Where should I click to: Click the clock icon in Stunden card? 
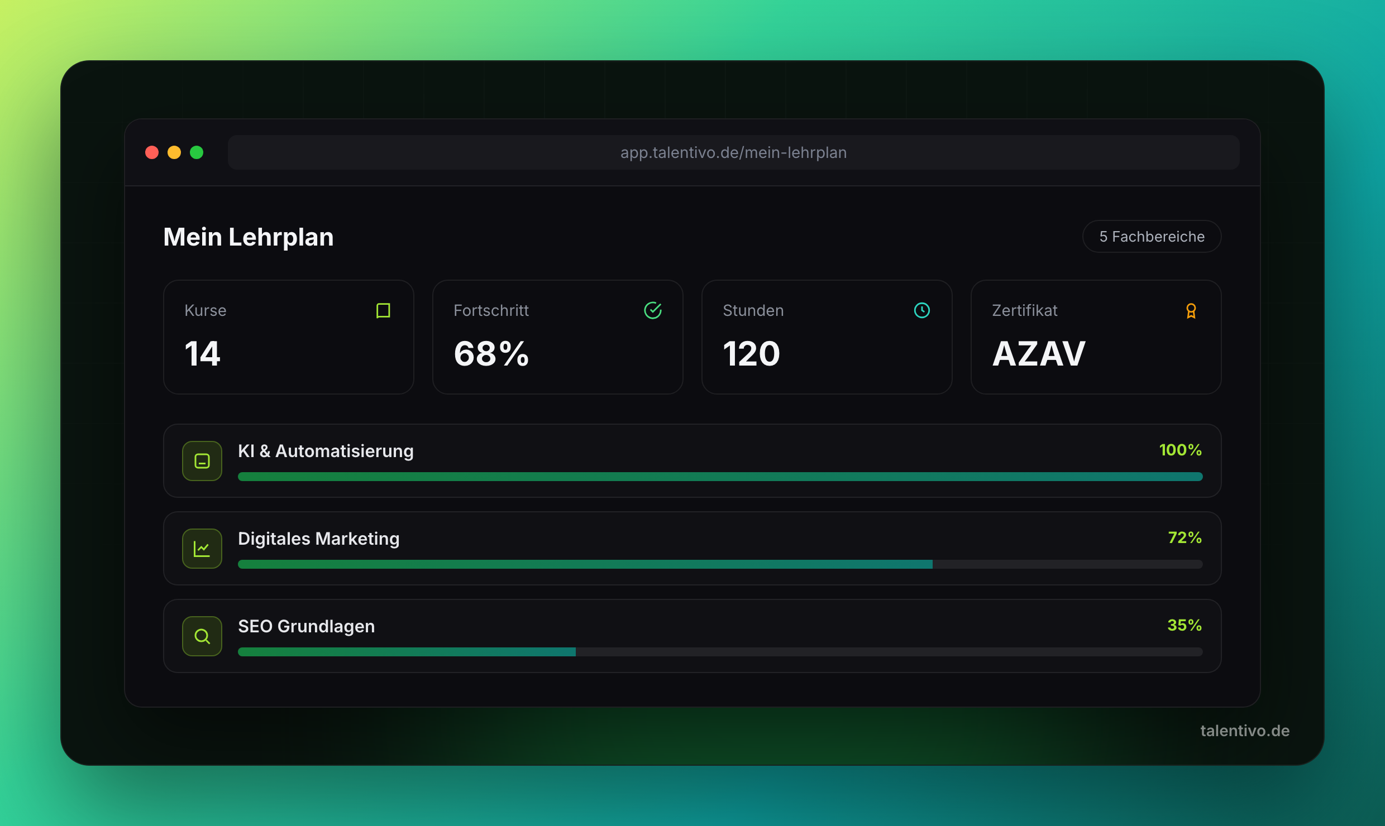[x=921, y=310]
